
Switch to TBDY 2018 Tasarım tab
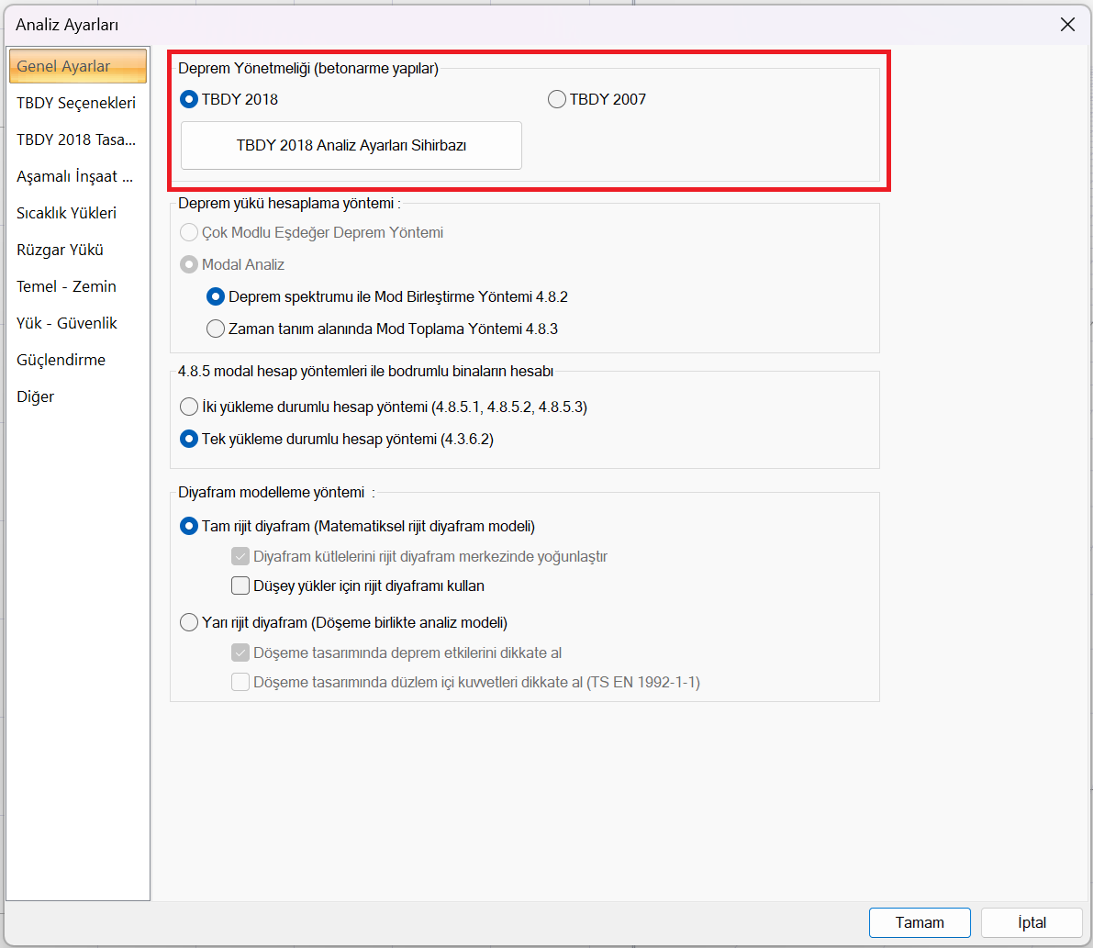point(76,139)
